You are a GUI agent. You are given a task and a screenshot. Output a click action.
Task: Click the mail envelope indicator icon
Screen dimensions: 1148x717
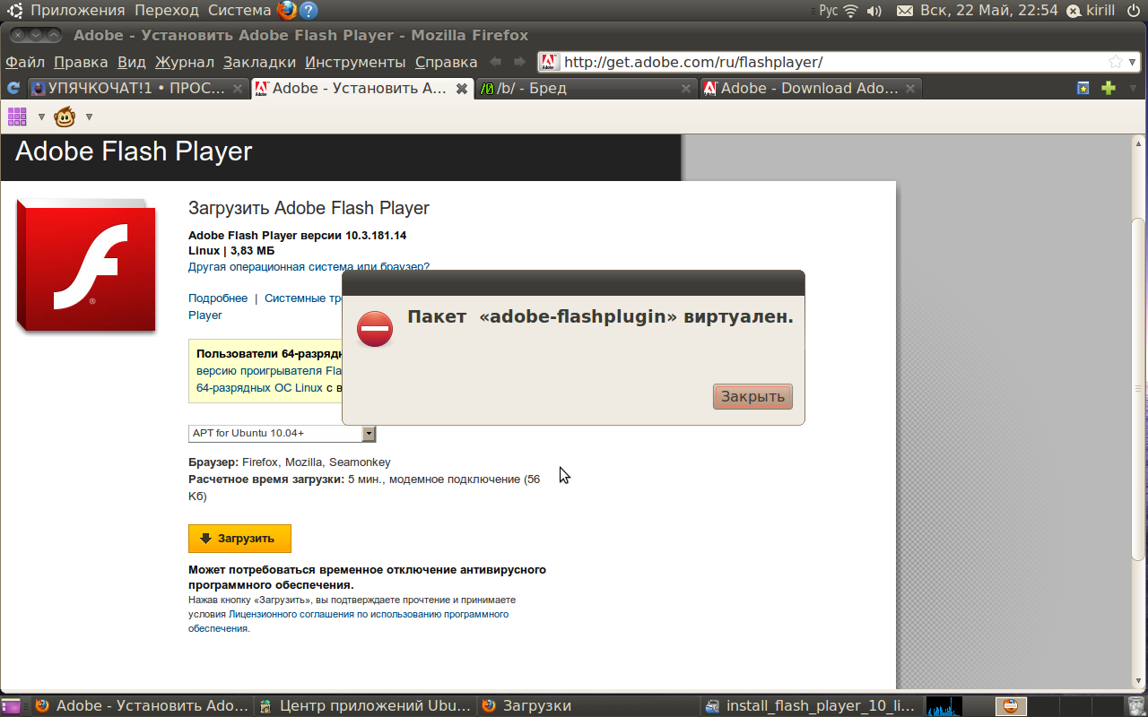[x=905, y=11]
